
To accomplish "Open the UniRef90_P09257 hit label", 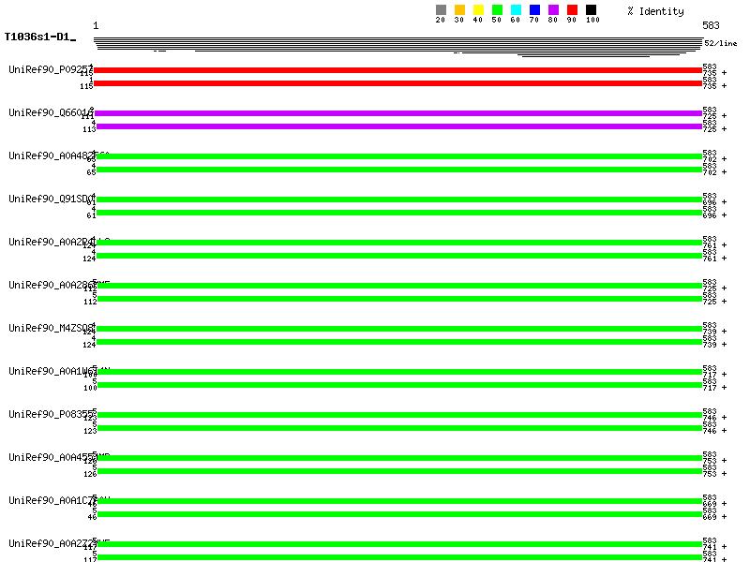I will point(49,69).
